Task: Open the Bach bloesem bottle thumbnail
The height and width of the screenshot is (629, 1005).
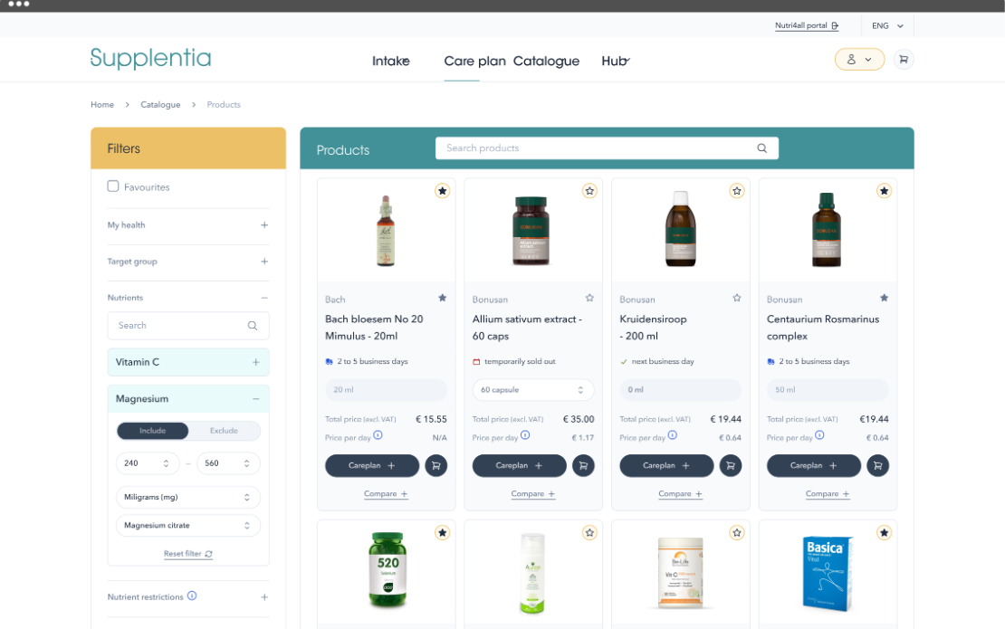Action: coord(385,231)
